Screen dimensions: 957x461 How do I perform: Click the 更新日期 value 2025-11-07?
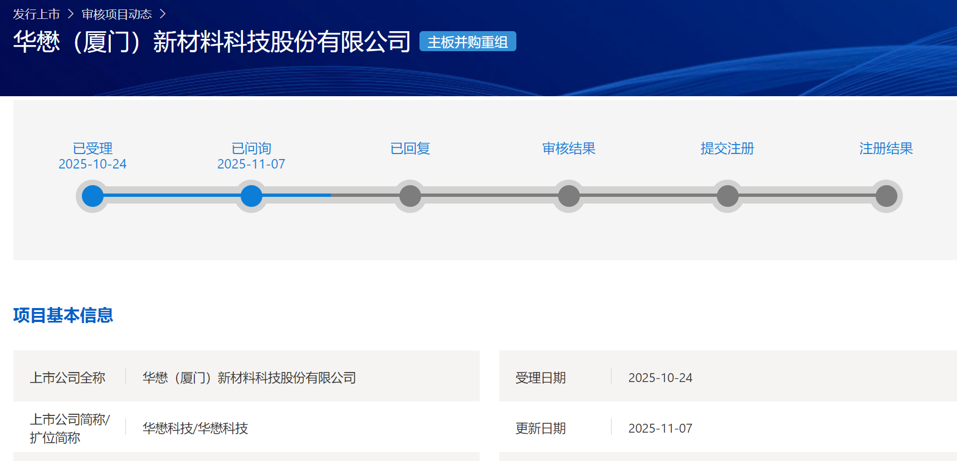pos(660,428)
